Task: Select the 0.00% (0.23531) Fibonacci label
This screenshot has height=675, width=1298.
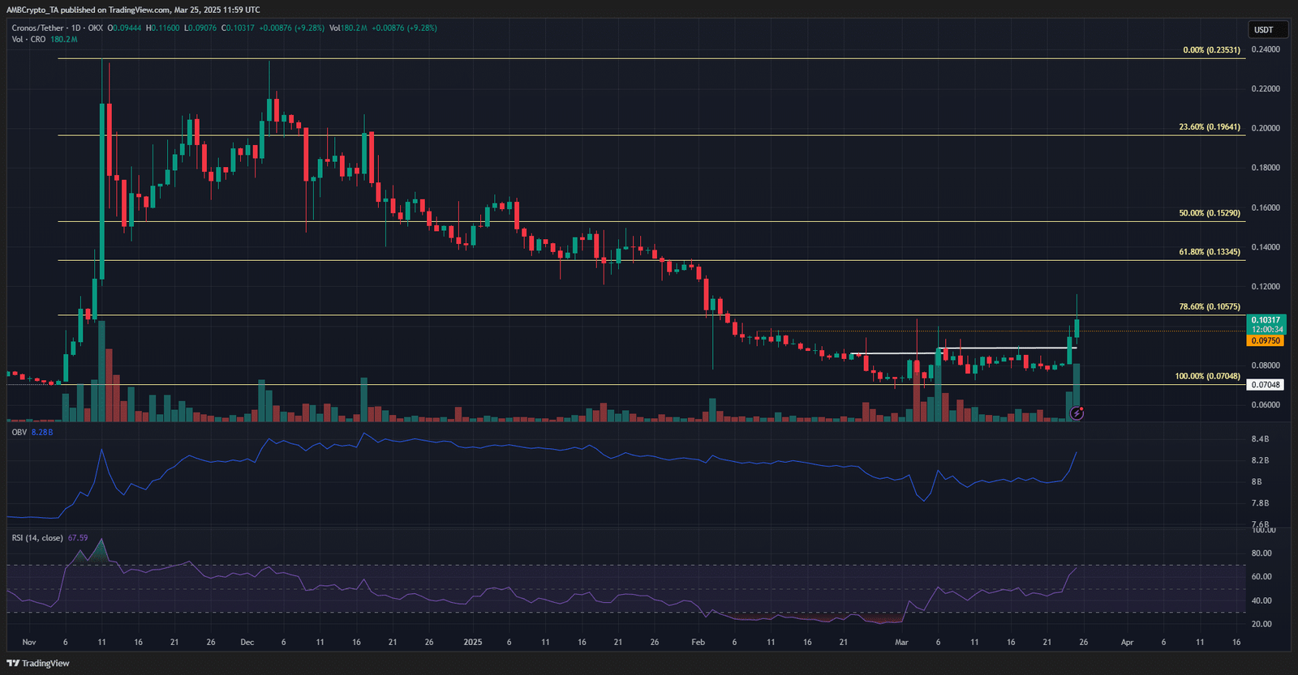Action: (x=1211, y=50)
